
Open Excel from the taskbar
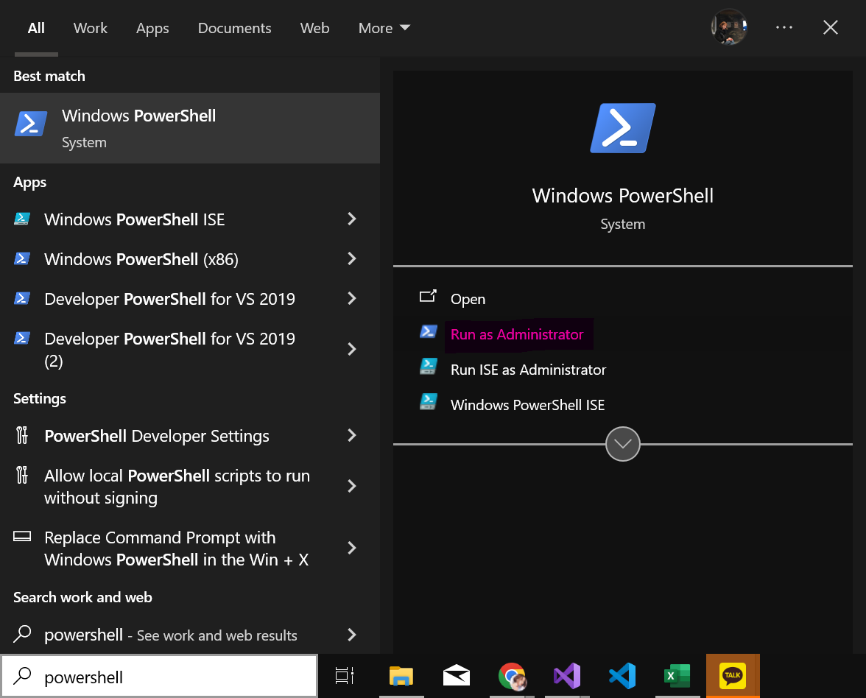[677, 676]
